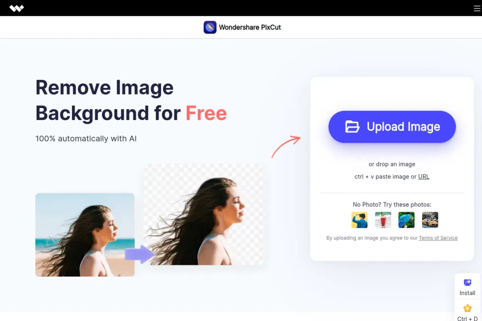Try the red drink sample photo

pyautogui.click(x=383, y=220)
